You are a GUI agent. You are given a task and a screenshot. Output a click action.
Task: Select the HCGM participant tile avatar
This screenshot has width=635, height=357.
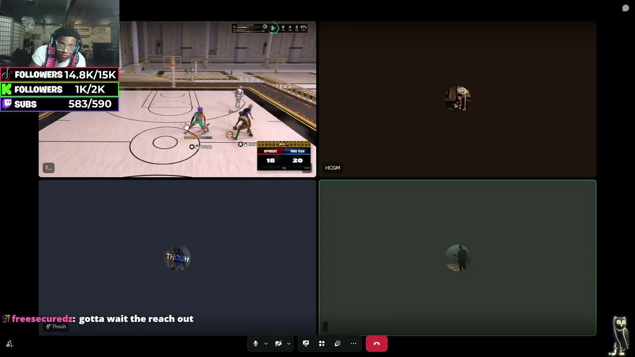coord(457,99)
